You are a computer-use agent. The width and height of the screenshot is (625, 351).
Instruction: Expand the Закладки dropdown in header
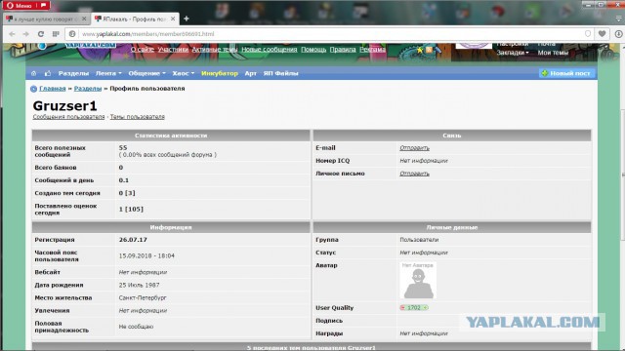[x=513, y=53]
